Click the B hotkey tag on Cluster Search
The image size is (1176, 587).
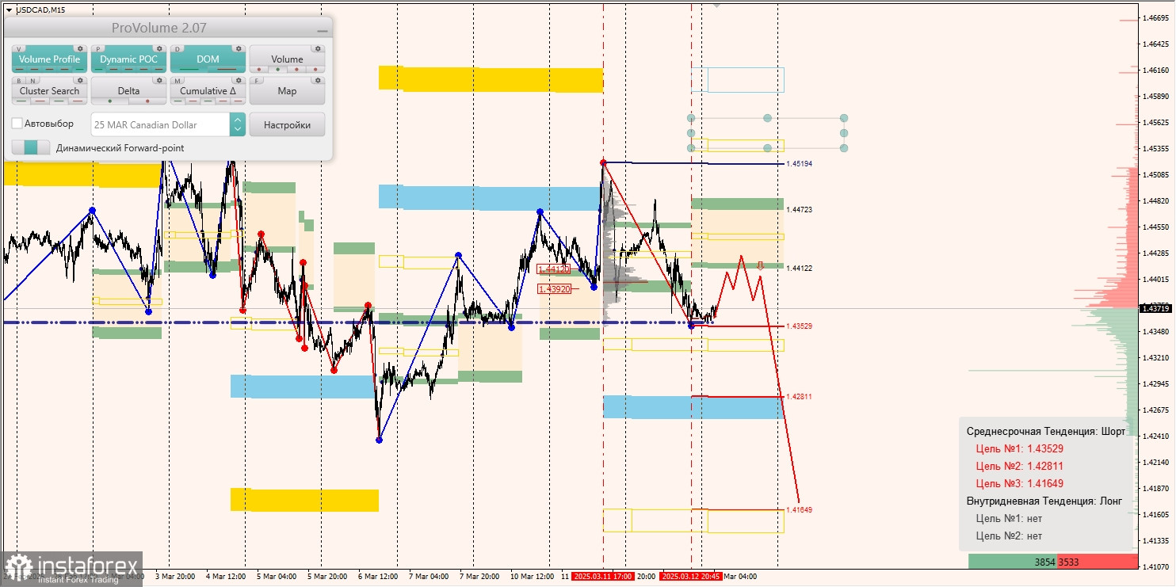click(19, 81)
